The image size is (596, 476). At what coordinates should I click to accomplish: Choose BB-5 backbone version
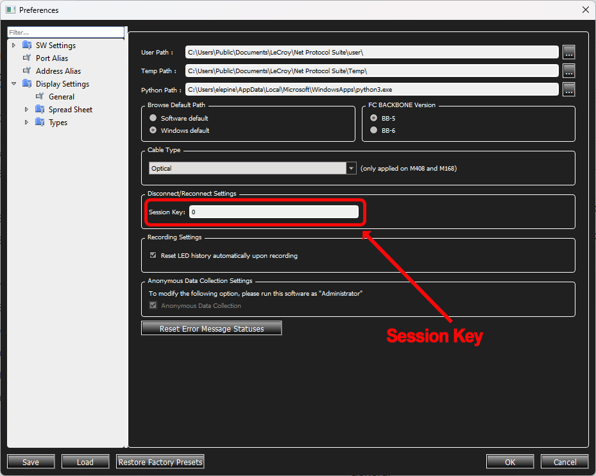[373, 118]
